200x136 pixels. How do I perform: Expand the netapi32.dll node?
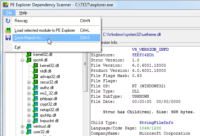pyautogui.click(x=29, y=110)
